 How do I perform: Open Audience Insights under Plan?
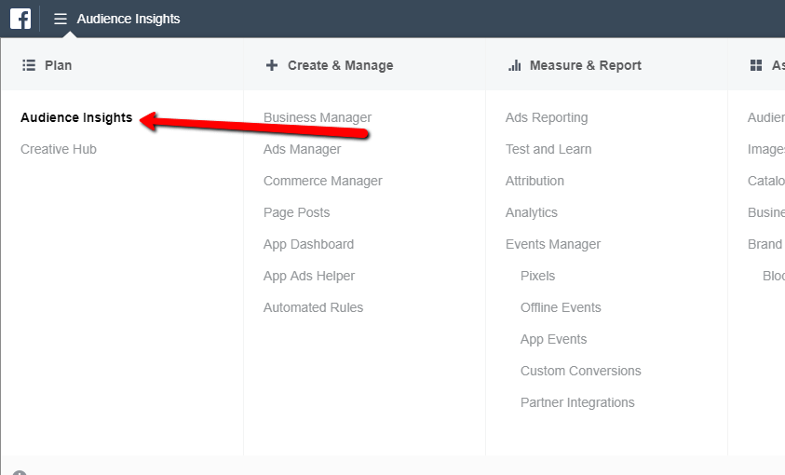pyautogui.click(x=76, y=117)
